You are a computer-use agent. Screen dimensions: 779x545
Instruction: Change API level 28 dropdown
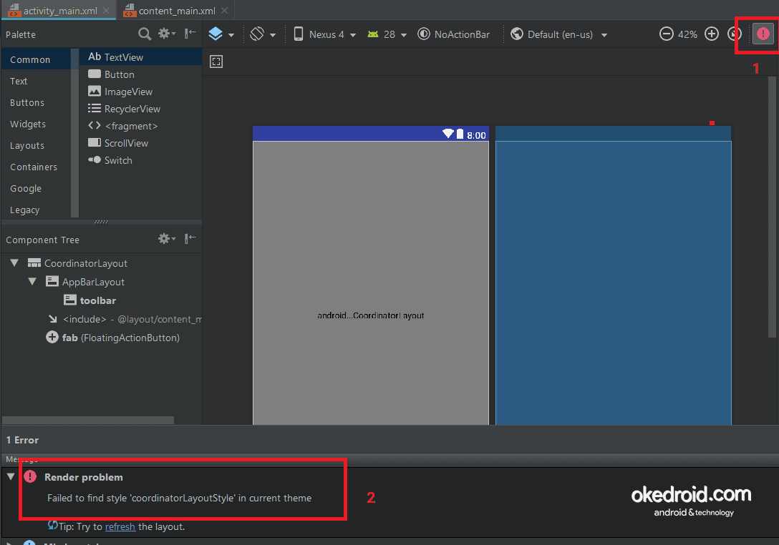(387, 34)
